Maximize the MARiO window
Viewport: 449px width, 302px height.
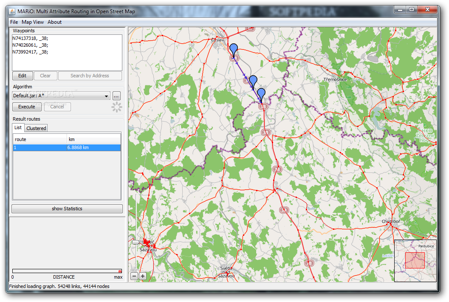click(x=412, y=10)
